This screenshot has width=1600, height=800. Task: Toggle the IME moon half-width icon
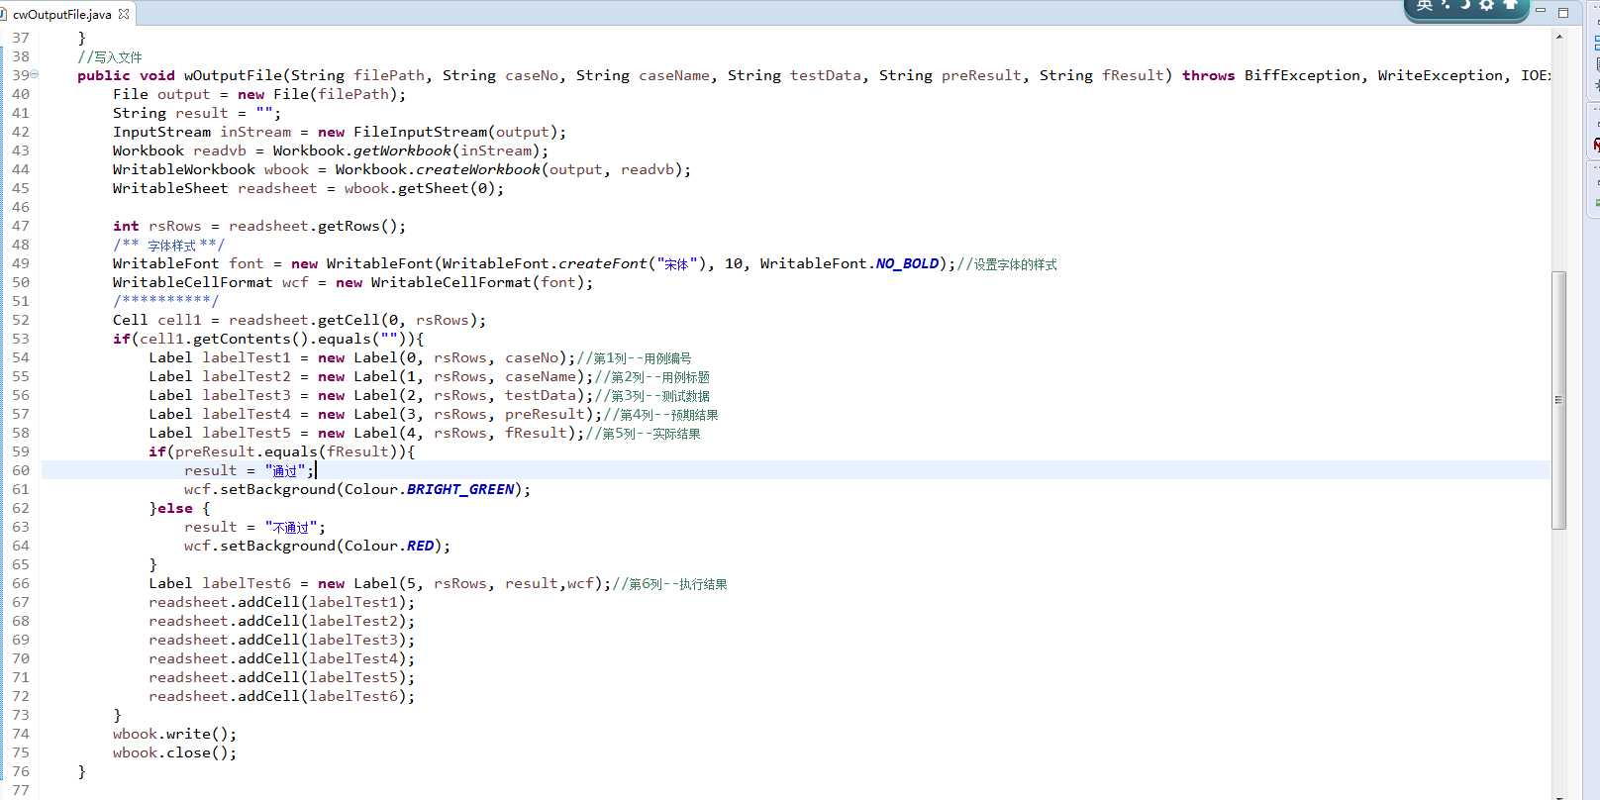pos(1465,6)
